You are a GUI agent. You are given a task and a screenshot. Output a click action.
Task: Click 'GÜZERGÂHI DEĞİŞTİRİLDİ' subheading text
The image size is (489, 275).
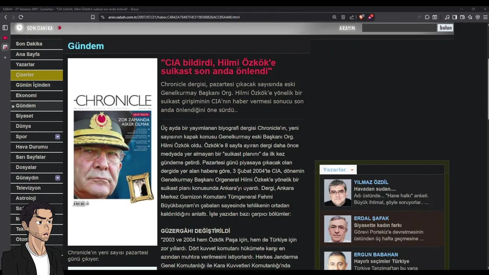click(x=195, y=231)
